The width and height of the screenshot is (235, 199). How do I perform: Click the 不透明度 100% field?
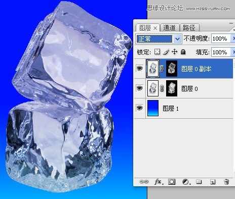coord(221,39)
